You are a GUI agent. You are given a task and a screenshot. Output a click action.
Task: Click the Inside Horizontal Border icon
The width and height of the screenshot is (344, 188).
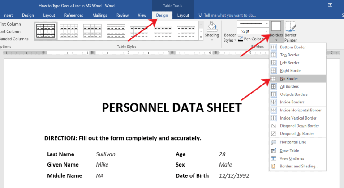coord(274,110)
